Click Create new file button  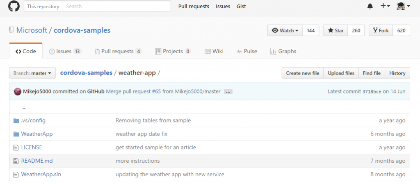pos(303,73)
